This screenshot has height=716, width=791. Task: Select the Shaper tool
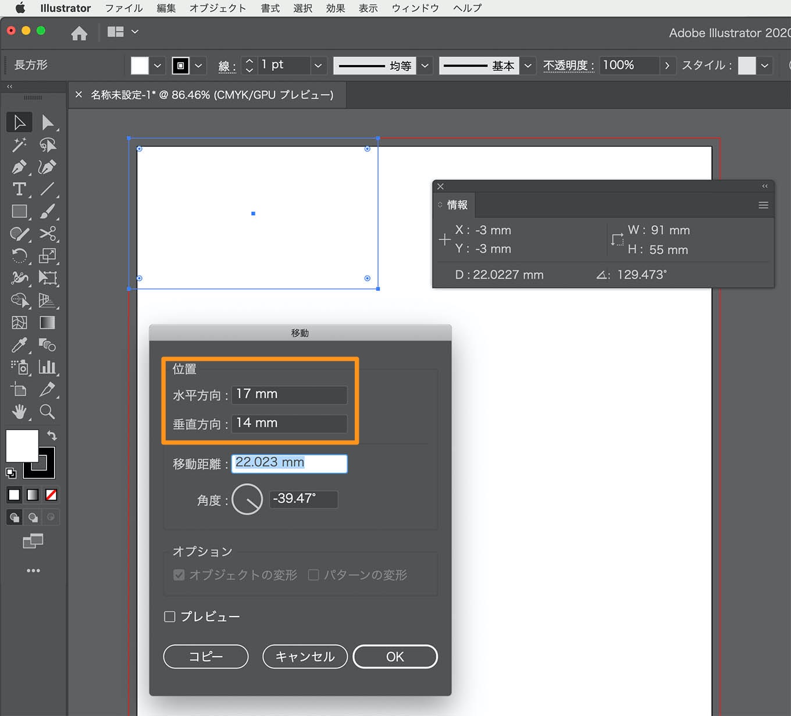coord(19,234)
